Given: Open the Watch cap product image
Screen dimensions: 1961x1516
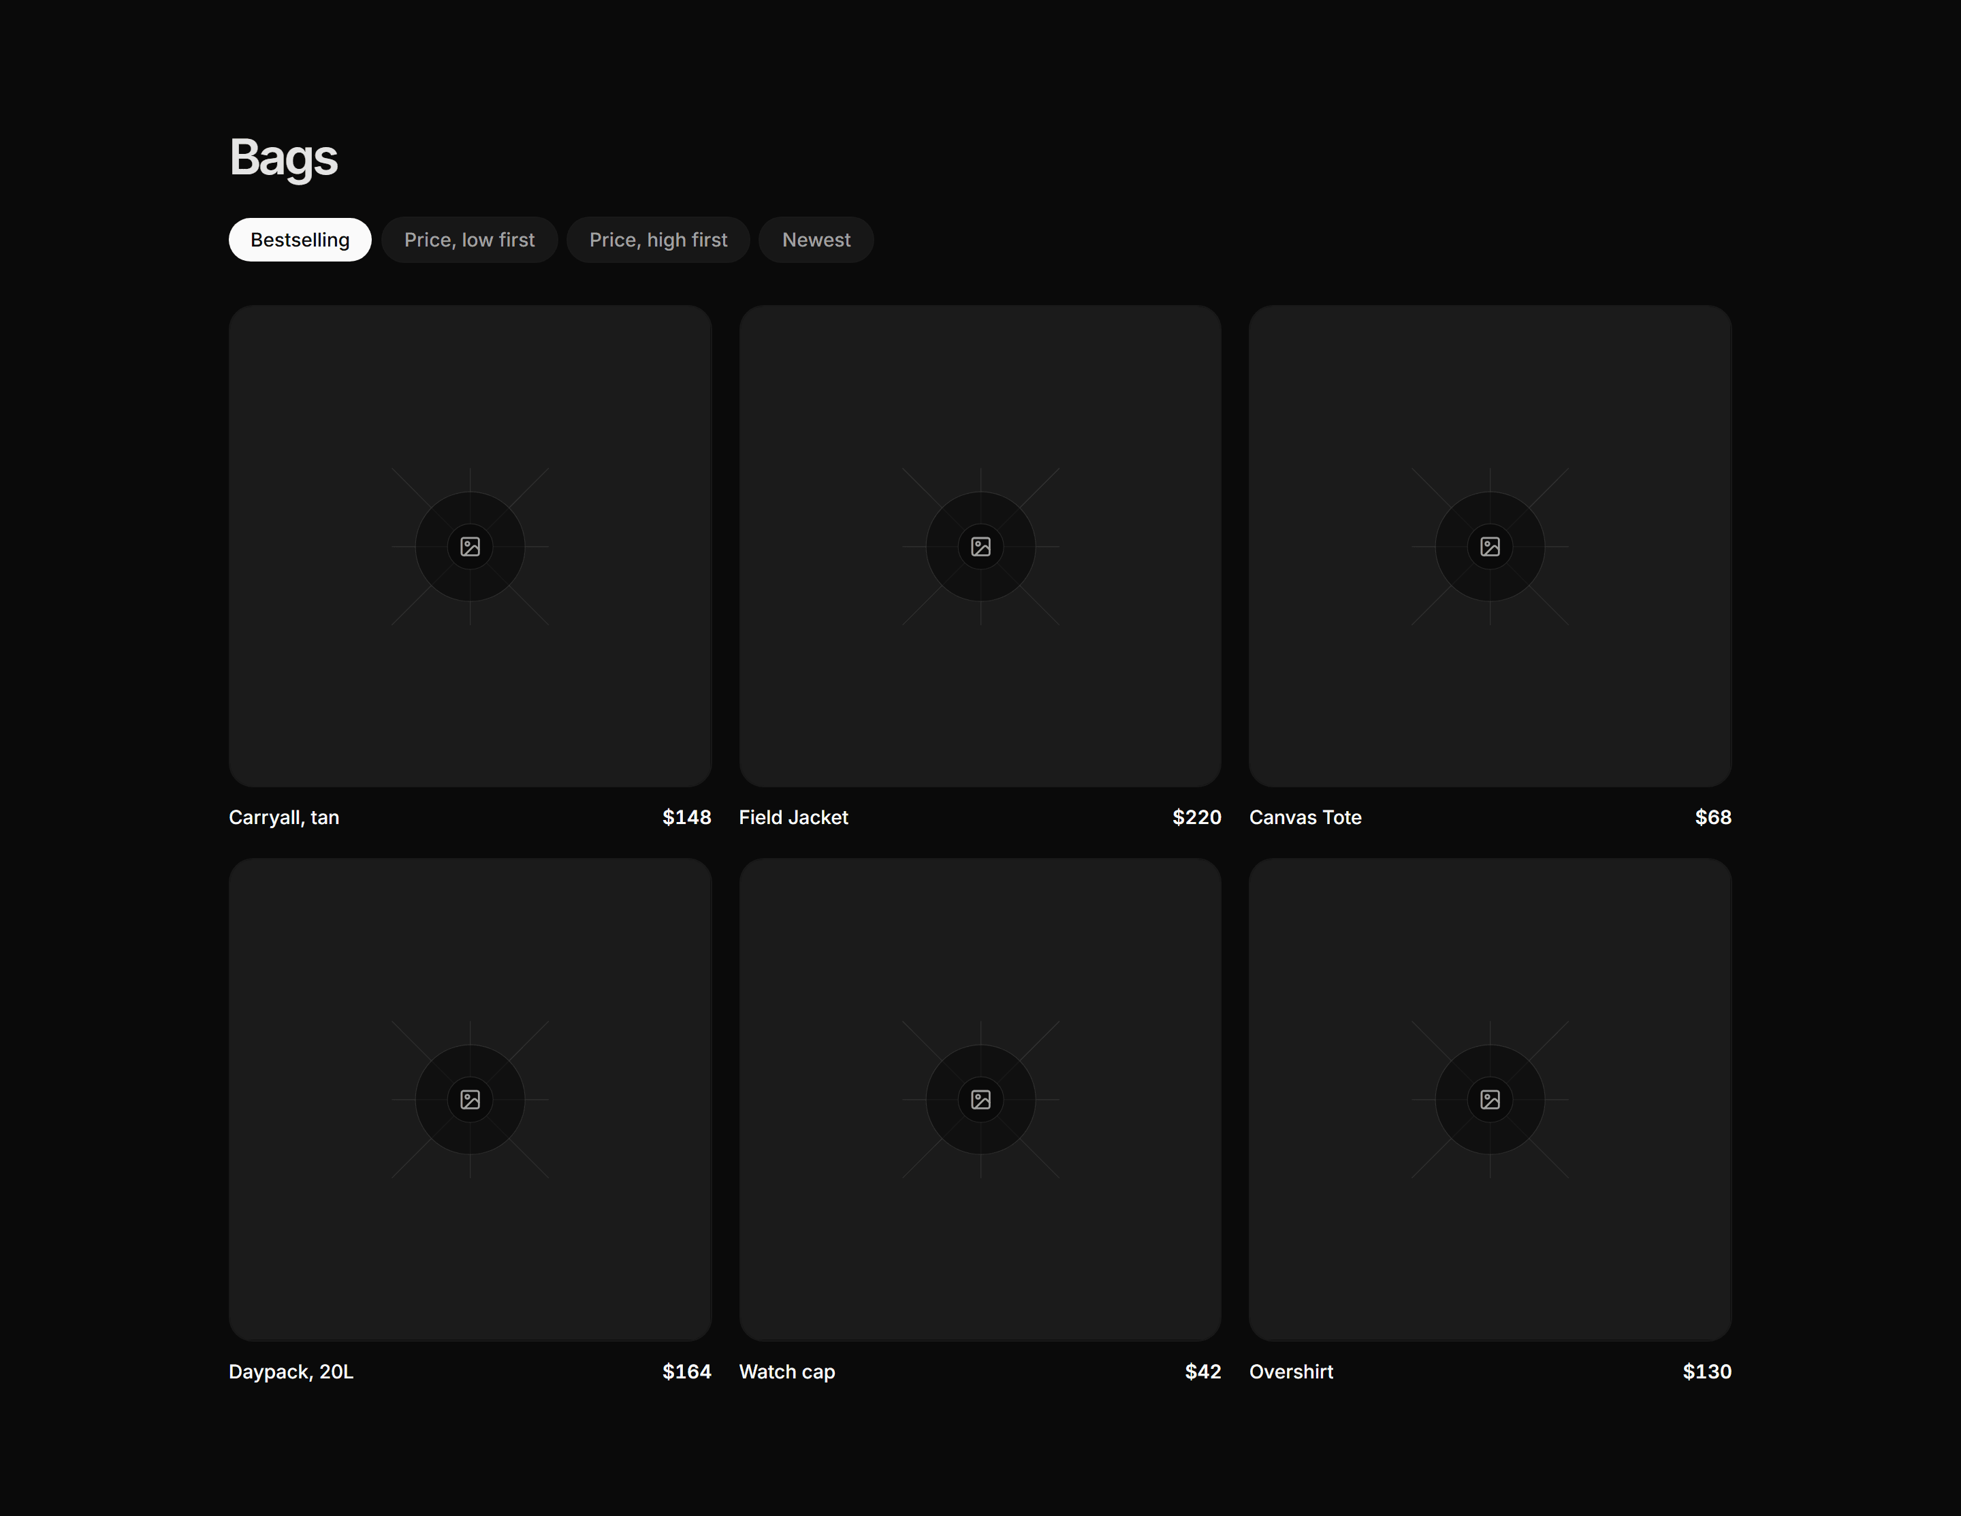Looking at the screenshot, I should point(980,1099).
